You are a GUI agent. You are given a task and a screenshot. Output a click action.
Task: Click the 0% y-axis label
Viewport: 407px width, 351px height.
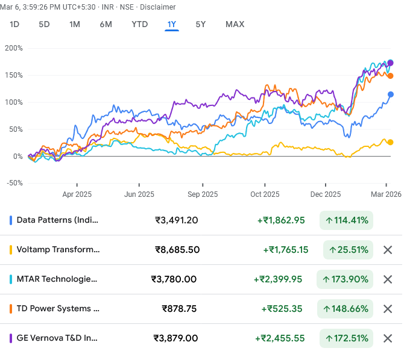click(x=18, y=157)
